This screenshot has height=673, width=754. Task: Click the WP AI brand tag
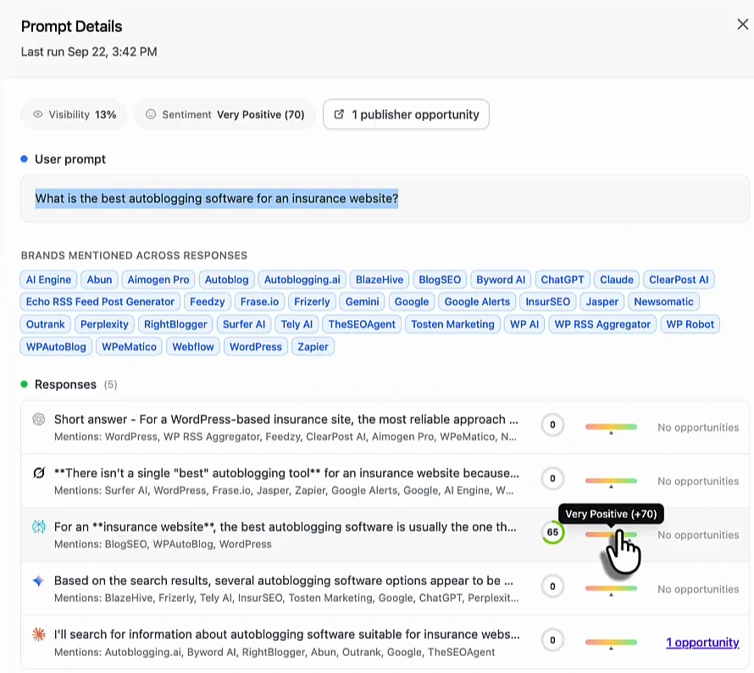pyautogui.click(x=524, y=324)
